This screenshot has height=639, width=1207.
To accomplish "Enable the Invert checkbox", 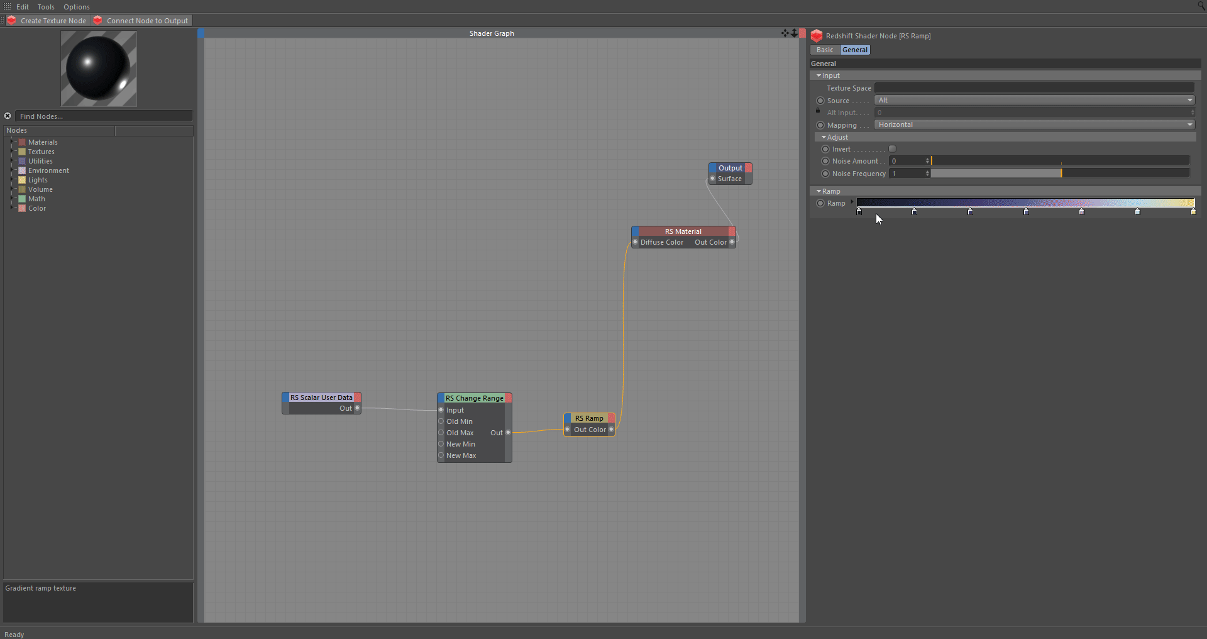I will [892, 149].
